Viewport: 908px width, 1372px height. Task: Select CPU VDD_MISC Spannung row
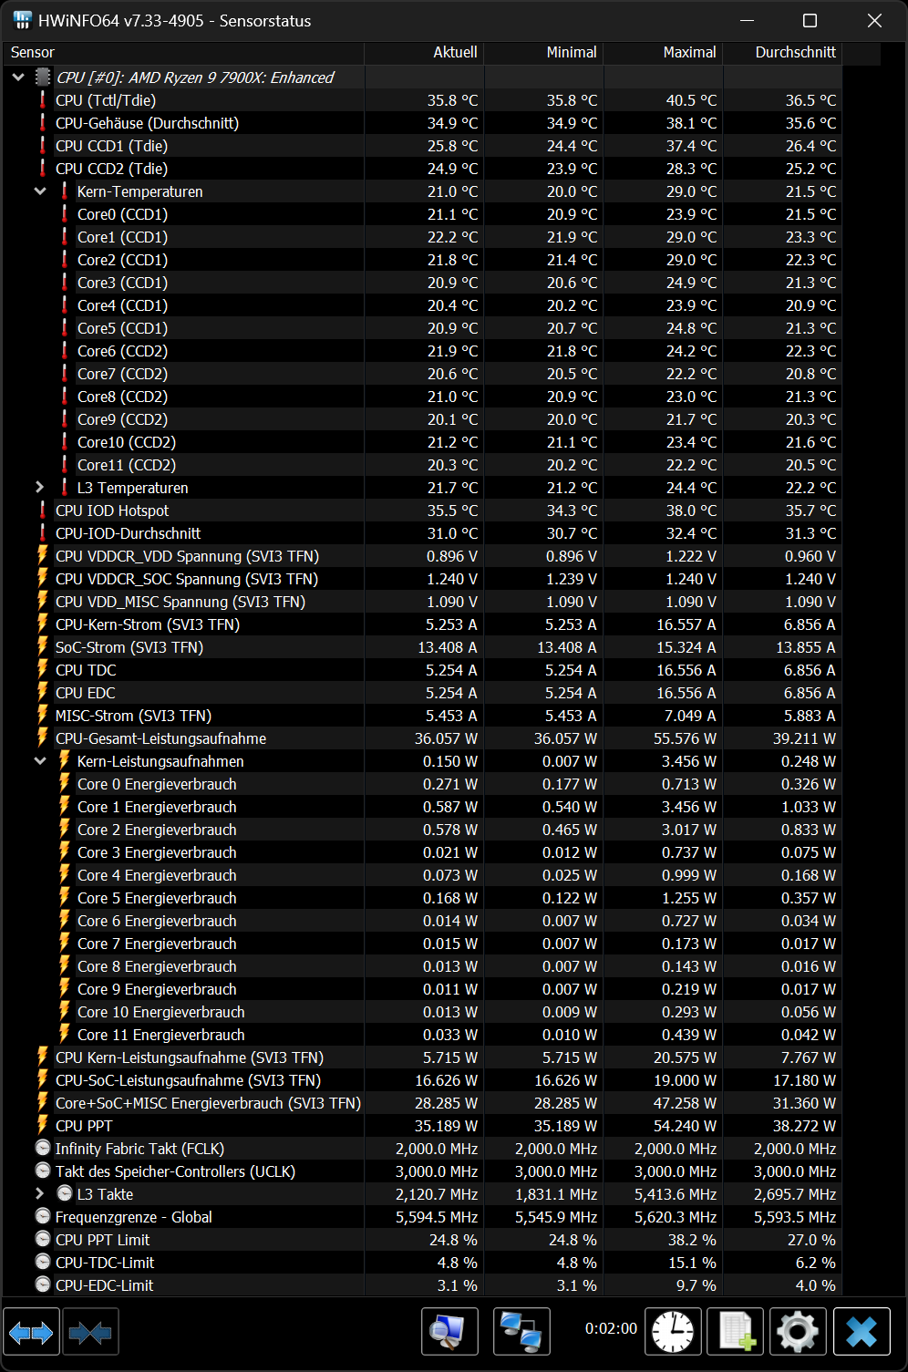(x=422, y=602)
